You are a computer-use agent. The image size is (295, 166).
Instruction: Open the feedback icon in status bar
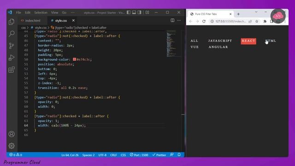pyautogui.click(x=171, y=155)
